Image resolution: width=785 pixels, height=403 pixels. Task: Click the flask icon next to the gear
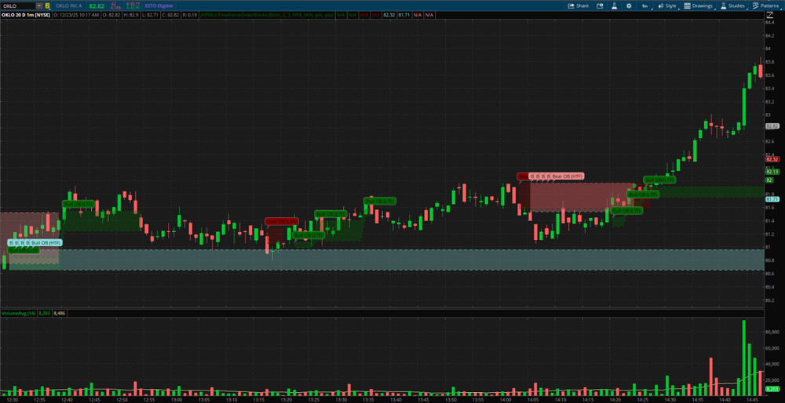point(614,5)
